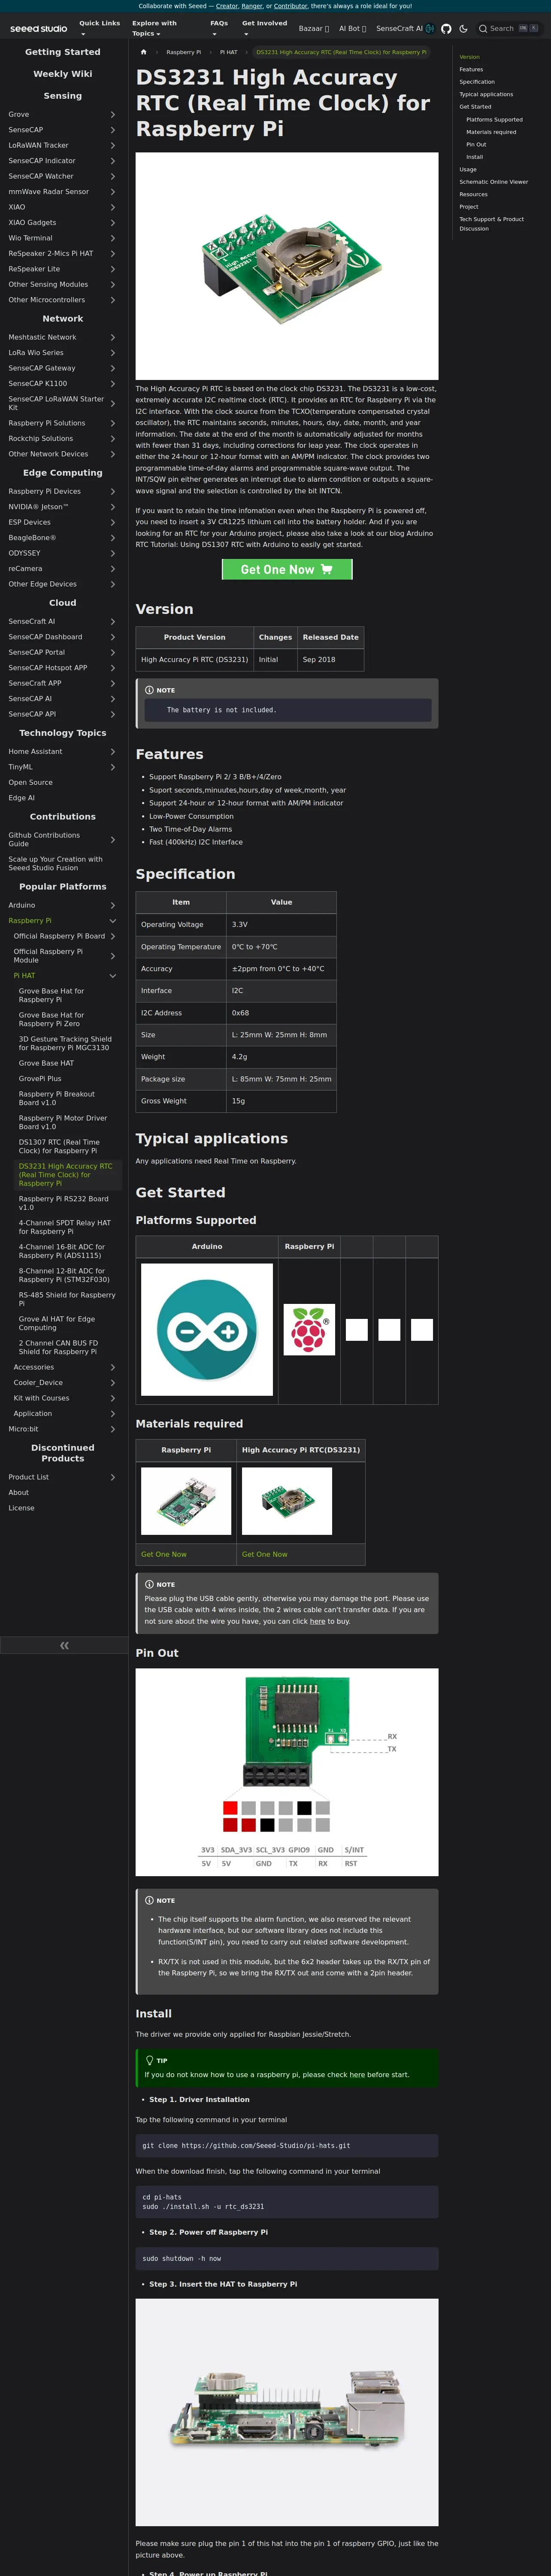
Task: Open the Bazaar nav link
Action: [x=313, y=29]
